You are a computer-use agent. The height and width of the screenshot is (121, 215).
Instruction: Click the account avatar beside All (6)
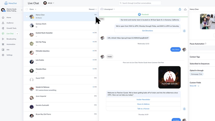[45, 3]
